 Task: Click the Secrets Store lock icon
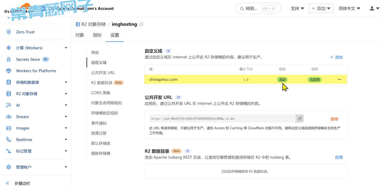(x=9, y=59)
